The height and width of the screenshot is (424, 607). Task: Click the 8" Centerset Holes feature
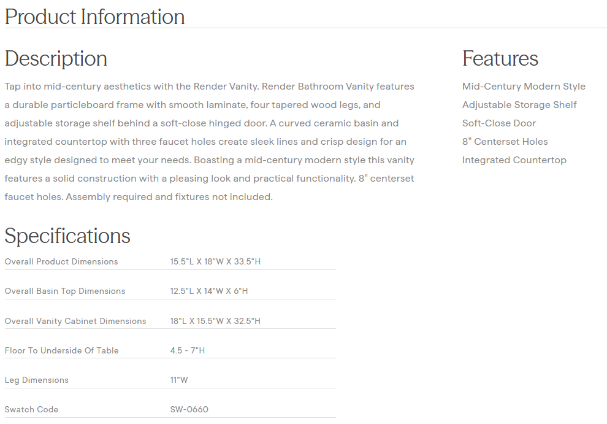pyautogui.click(x=505, y=142)
